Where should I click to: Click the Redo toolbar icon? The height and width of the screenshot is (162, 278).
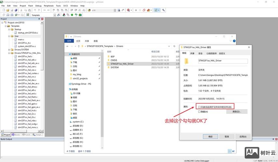(39, 10)
